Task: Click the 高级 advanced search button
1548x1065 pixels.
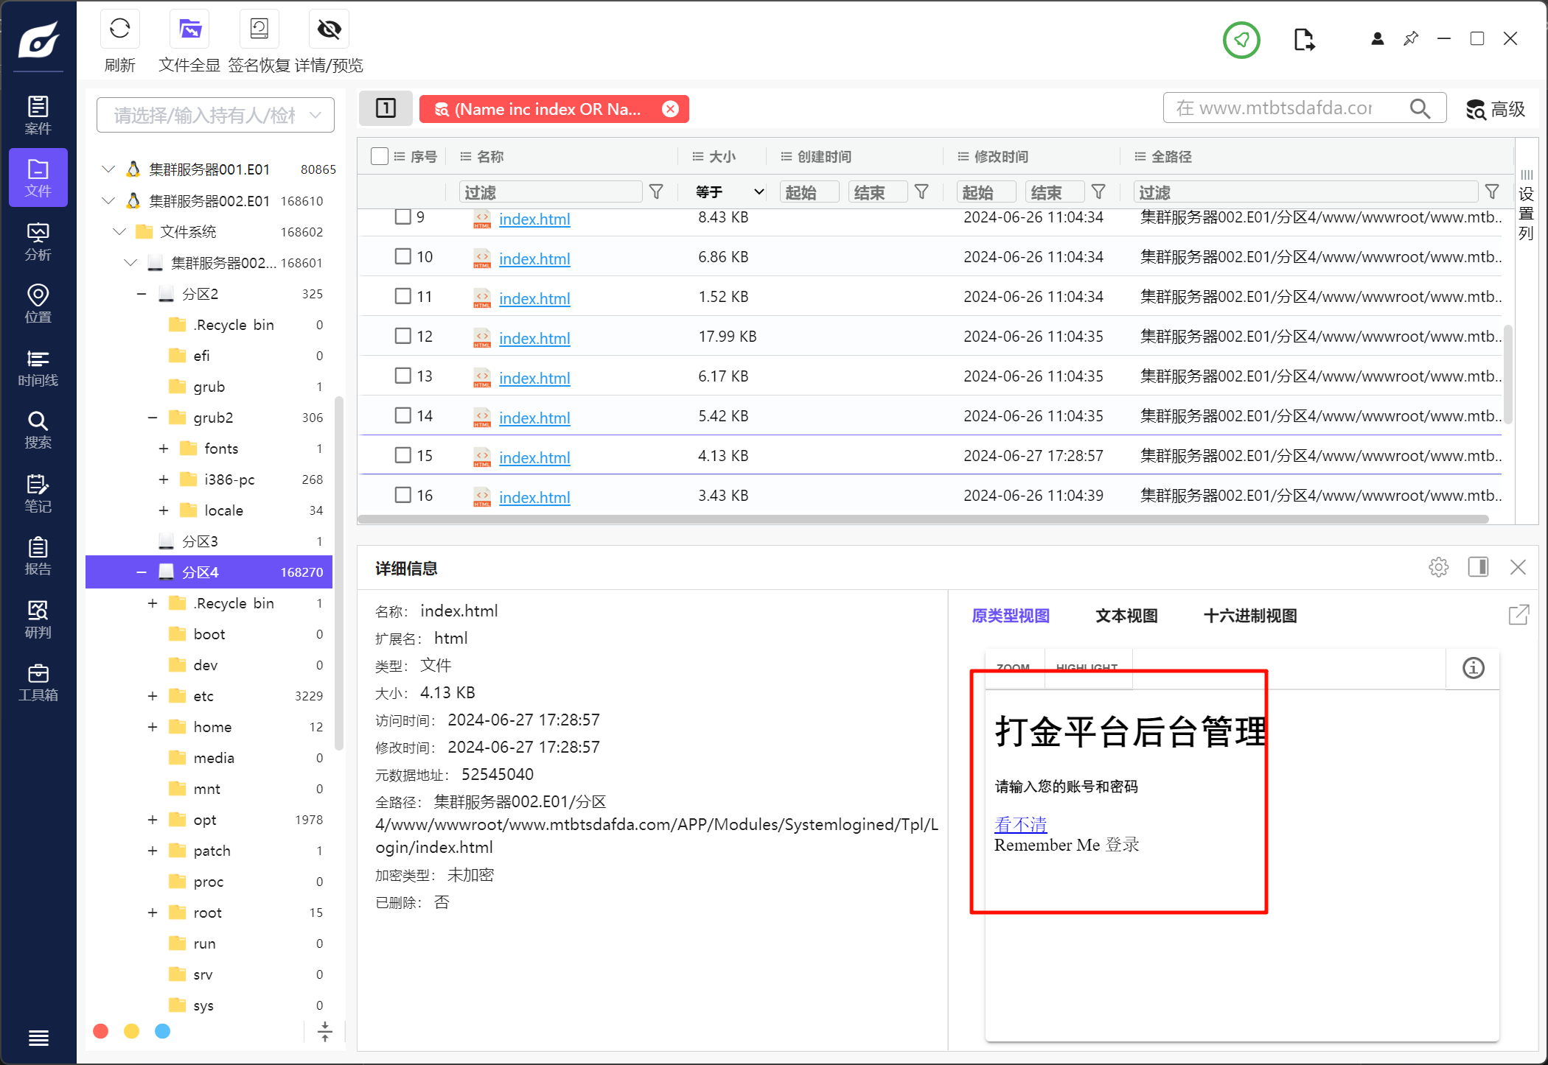Action: [1496, 109]
